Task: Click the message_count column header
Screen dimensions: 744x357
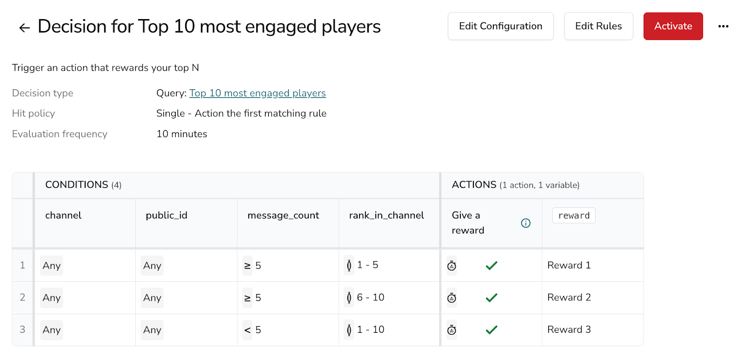Action: click(x=283, y=215)
